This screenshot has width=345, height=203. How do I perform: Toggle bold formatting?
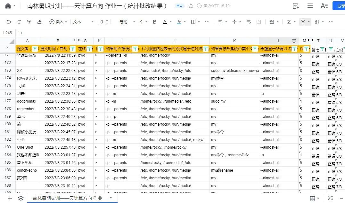pos(154,21)
